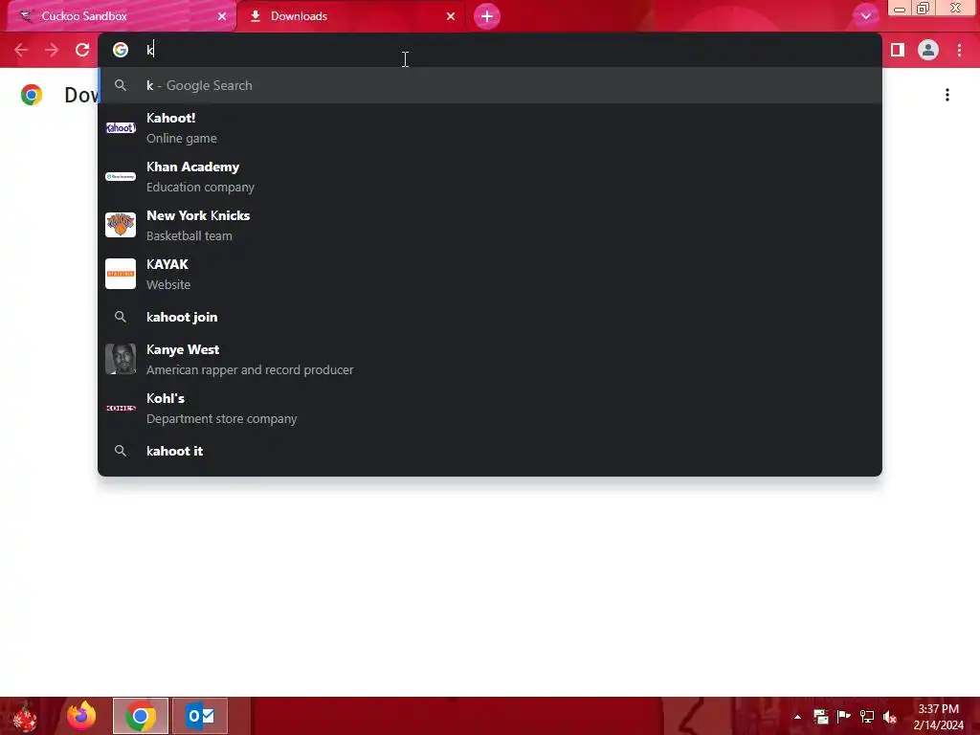This screenshot has width=980, height=735.
Task: Click the Action Center flag tray icon
Action: pyautogui.click(x=844, y=717)
